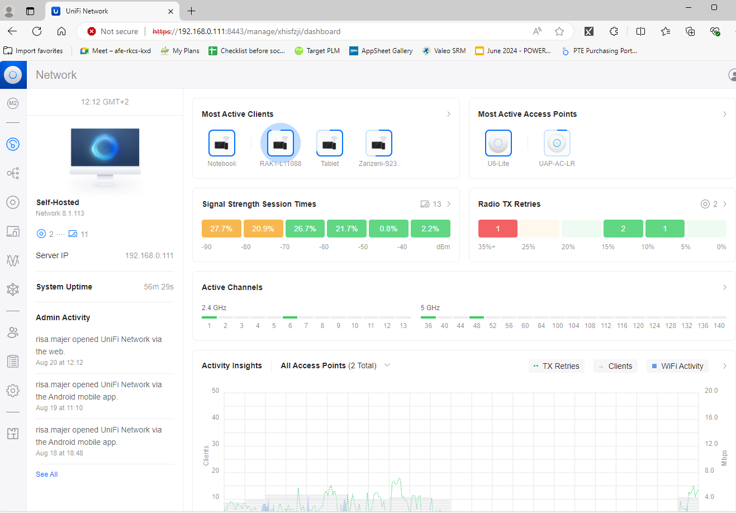Toggle the TX Retries chart series
Screen dimensions: 736x513
pos(557,366)
